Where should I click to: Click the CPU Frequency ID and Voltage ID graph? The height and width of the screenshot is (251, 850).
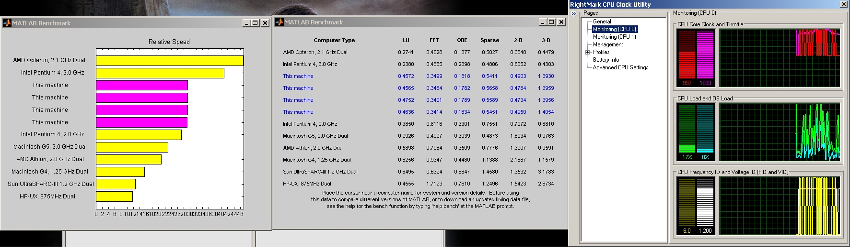click(x=780, y=206)
